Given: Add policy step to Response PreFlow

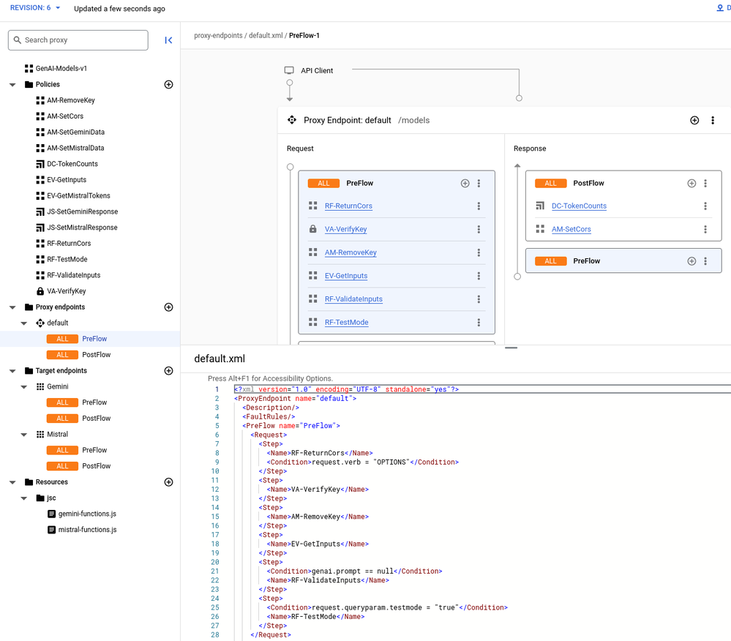Looking at the screenshot, I should click(691, 261).
